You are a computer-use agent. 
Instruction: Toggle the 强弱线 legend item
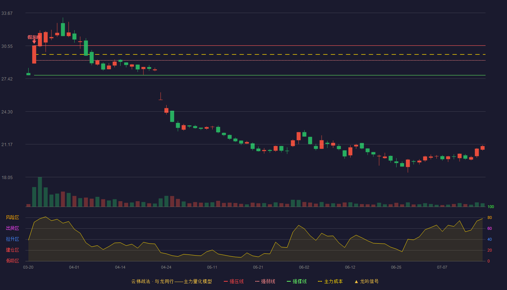pyautogui.click(x=265, y=281)
